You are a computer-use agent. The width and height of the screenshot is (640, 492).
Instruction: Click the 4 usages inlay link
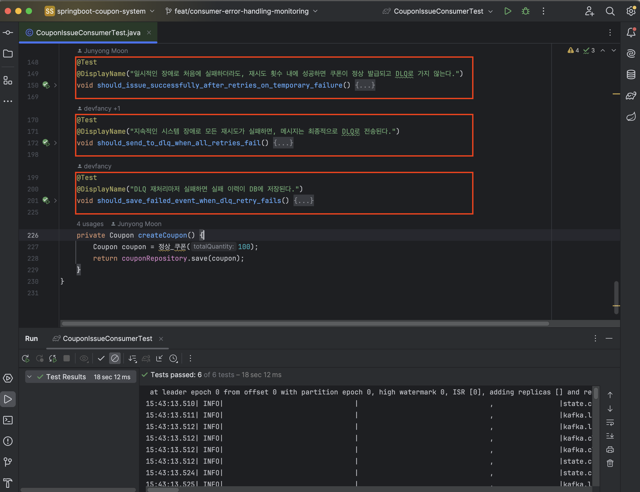[x=90, y=224]
